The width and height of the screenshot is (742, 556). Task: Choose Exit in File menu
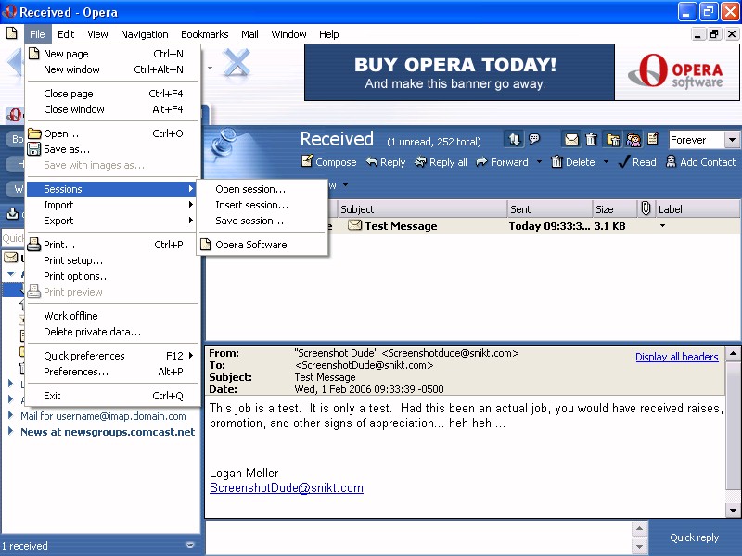click(x=112, y=396)
